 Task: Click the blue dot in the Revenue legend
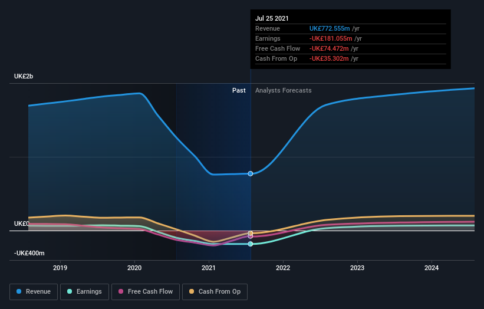click(19, 291)
